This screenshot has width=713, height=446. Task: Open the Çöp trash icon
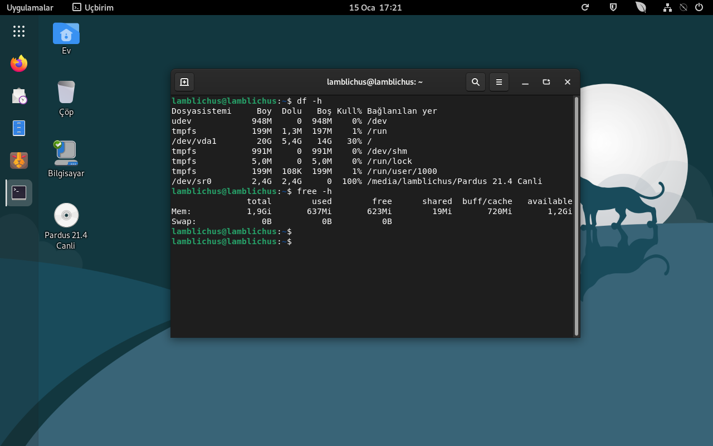coord(66,93)
